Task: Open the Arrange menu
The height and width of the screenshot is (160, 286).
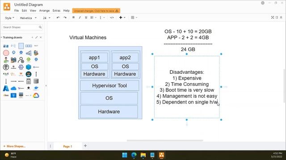Action: pos(44,11)
